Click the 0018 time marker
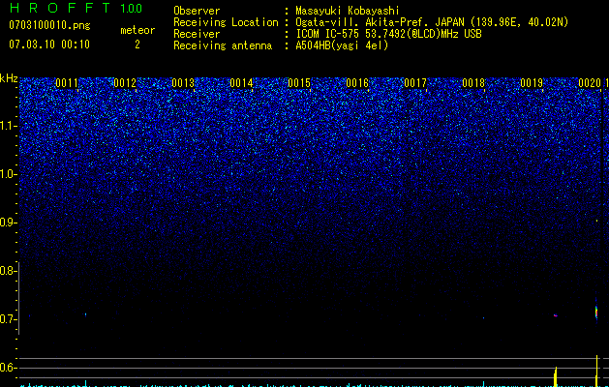The image size is (609, 387). point(473,83)
